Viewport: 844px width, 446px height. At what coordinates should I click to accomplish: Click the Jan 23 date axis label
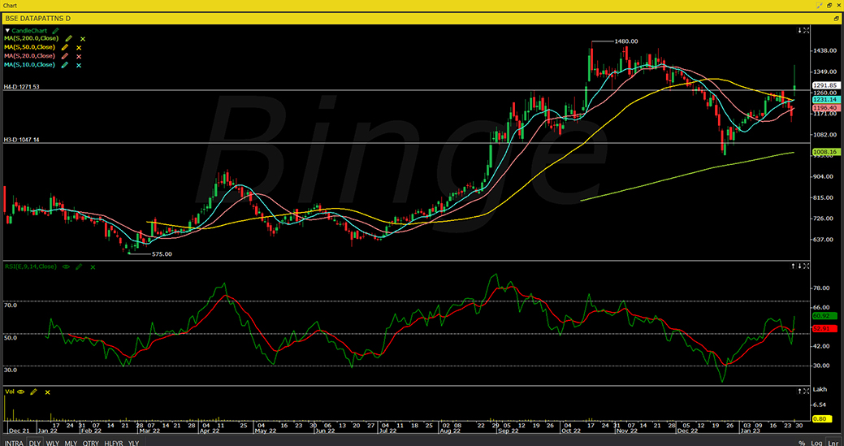point(749,431)
